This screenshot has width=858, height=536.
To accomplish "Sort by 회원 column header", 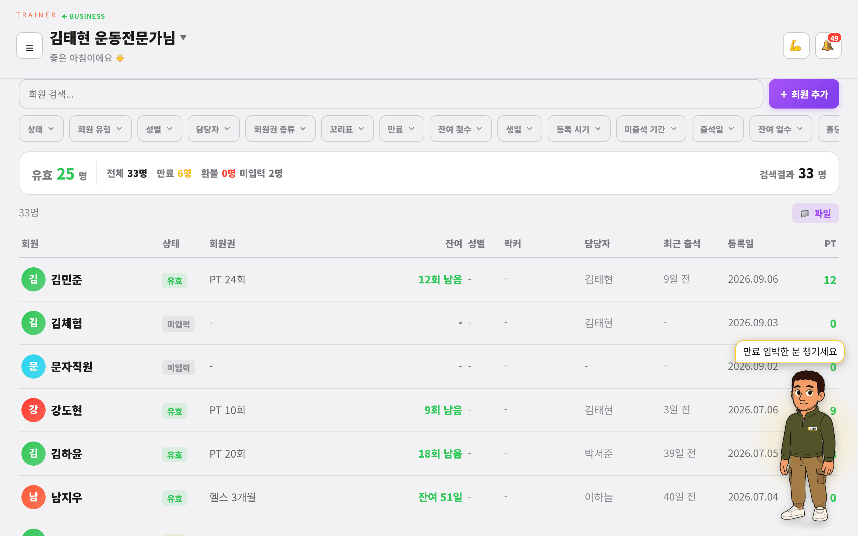I will 30,244.
